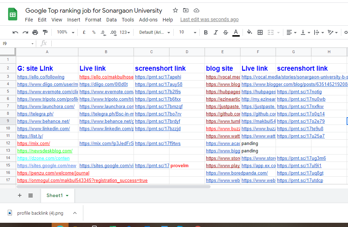This screenshot has height=227, width=348.
Task: Open the https://telegra.ph/ link cell
Action: (35, 114)
